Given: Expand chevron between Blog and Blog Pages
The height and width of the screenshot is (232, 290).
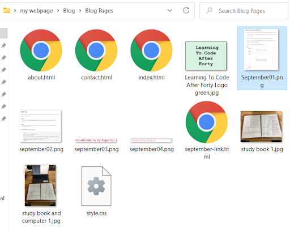Looking at the screenshot, I should click(x=80, y=11).
